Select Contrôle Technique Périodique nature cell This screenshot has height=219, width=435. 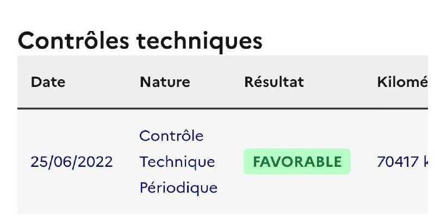pos(178,162)
